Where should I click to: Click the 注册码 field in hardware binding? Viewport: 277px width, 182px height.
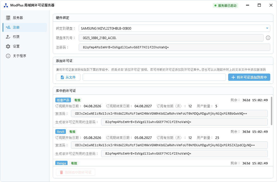[175, 47]
